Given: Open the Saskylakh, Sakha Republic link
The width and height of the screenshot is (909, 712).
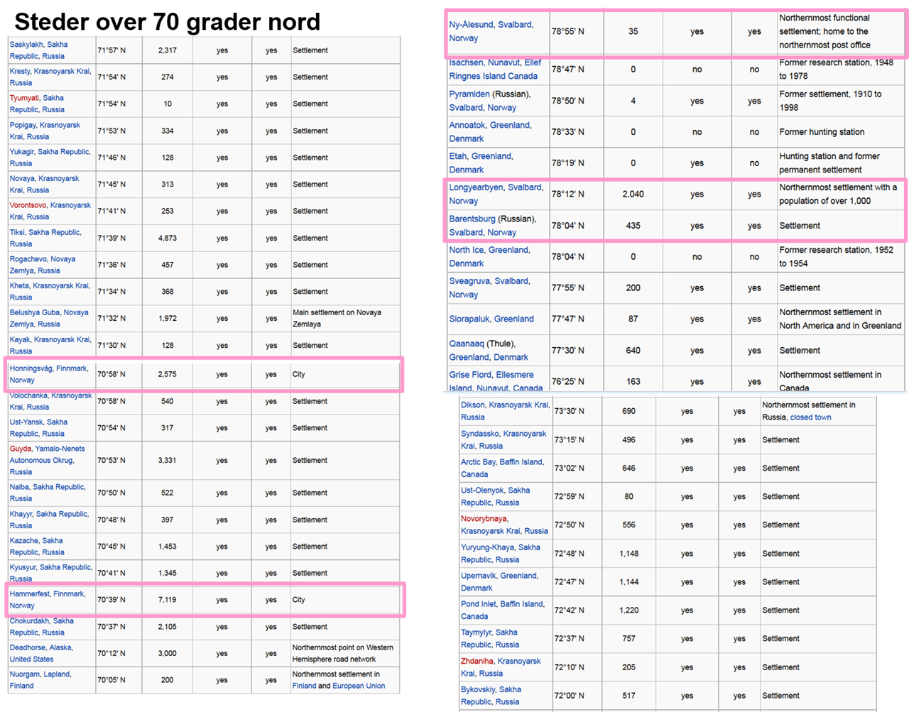Looking at the screenshot, I should click(38, 50).
